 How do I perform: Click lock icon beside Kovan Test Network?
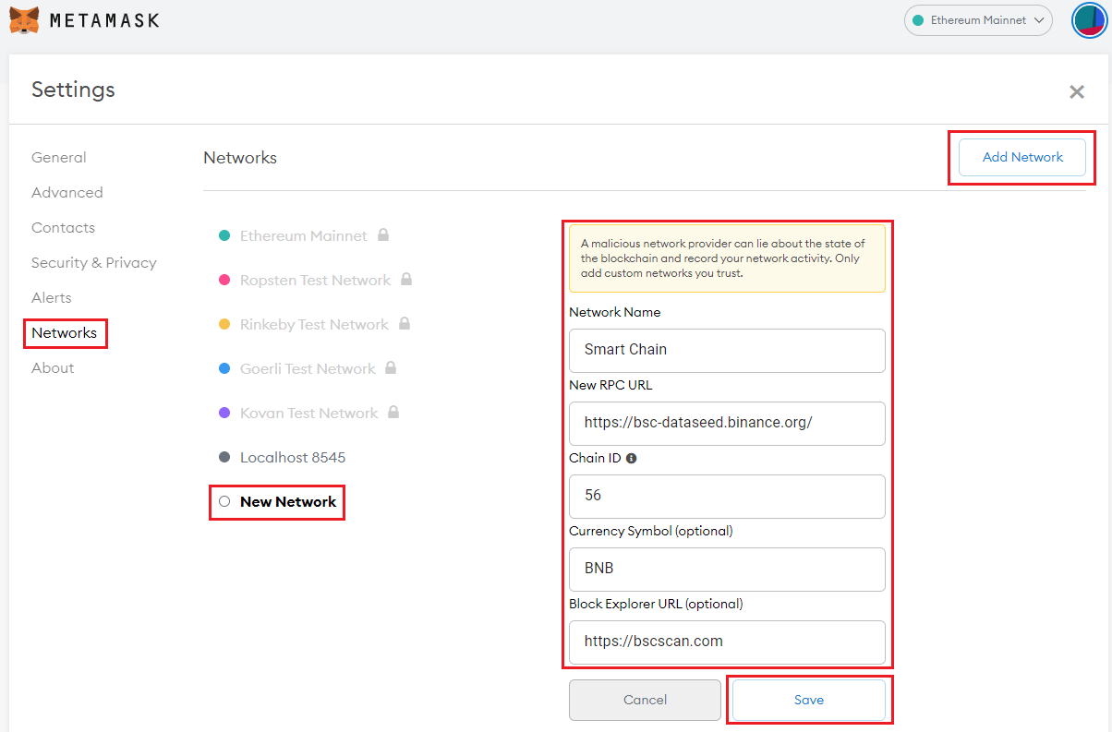[x=393, y=413]
